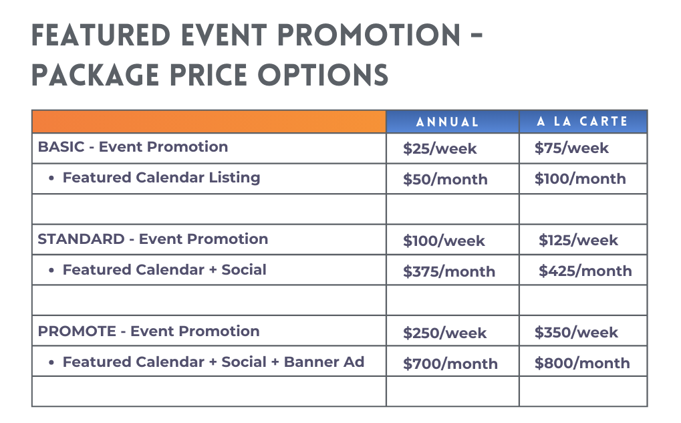Click the Featured Calendar + Social bullet item
This screenshot has height=423, width=681.
point(164,270)
